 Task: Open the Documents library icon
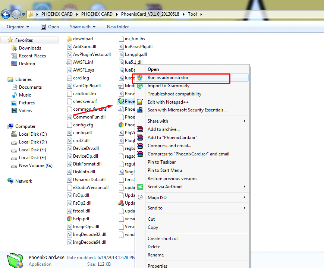tap(14, 87)
